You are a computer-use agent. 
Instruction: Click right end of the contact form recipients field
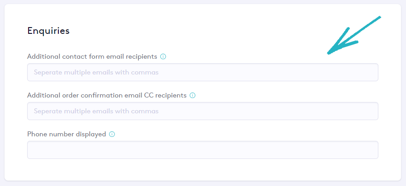click(x=370, y=72)
